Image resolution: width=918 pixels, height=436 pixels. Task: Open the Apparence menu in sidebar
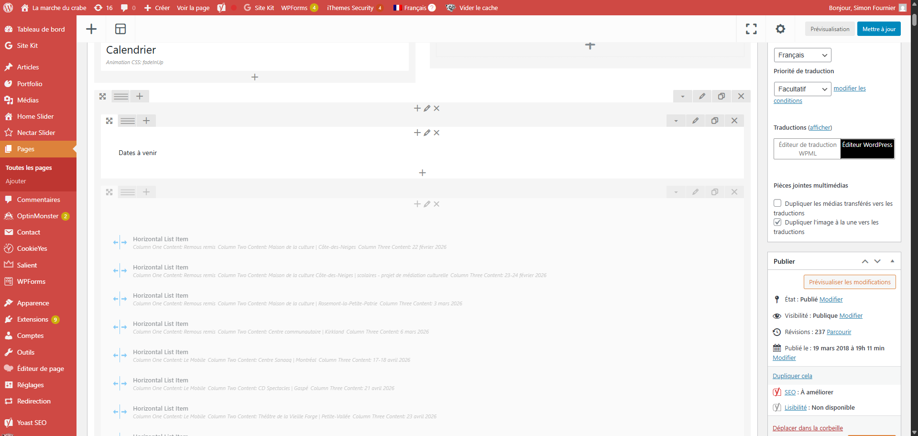click(x=33, y=303)
